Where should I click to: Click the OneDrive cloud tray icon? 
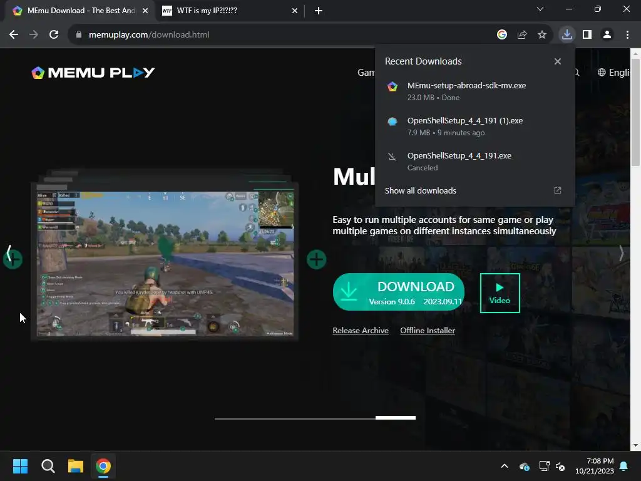click(525, 466)
